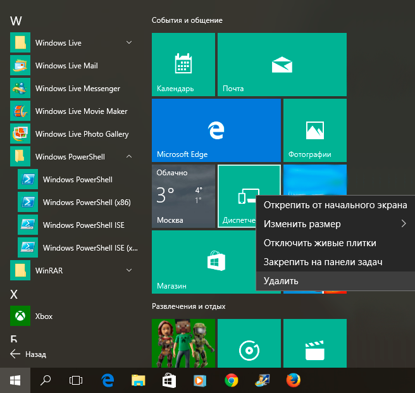Screen dimensions: 415x393
Task: Click the Windows Live Movie Maker label
Action: tap(82, 111)
